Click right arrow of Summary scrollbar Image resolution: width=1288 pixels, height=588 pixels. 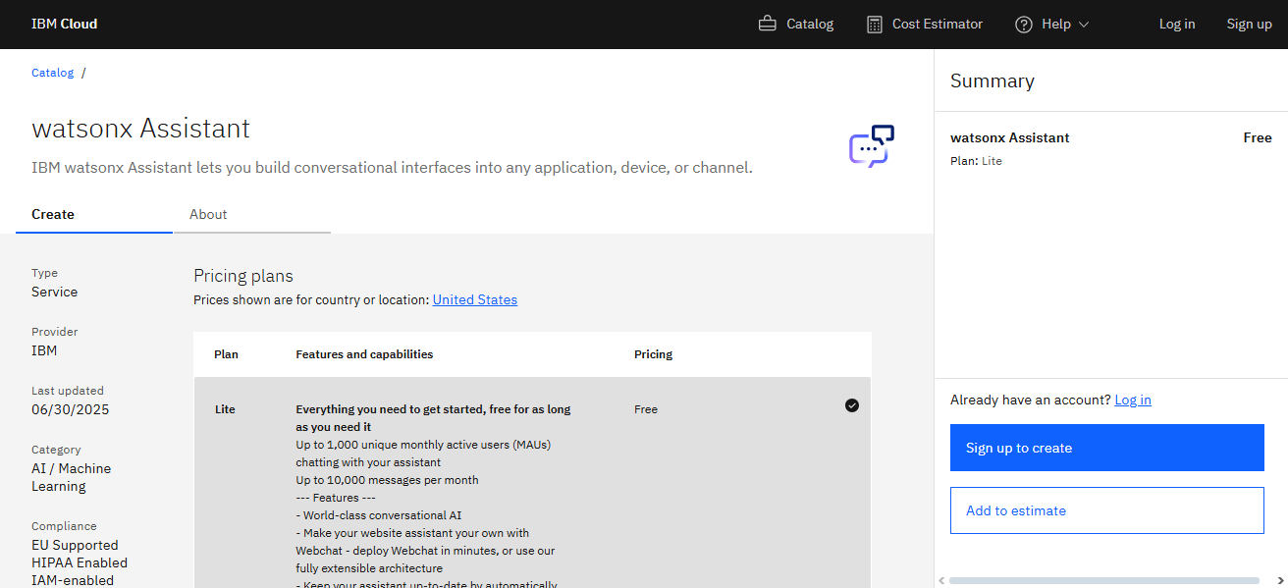[x=1279, y=580]
